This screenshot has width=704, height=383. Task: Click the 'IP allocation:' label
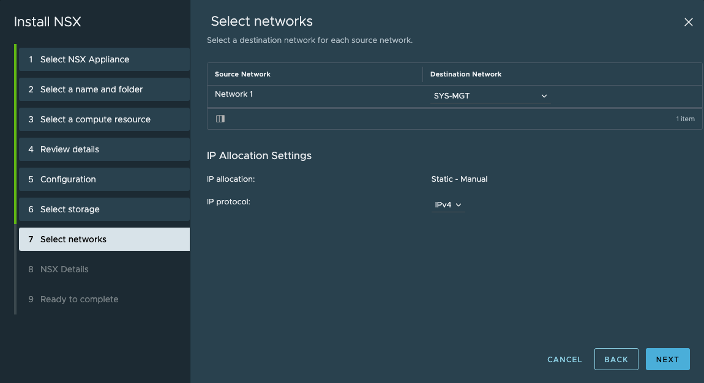click(231, 179)
